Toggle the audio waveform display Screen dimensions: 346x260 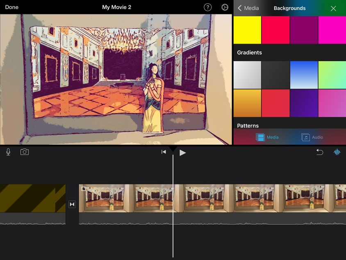coord(337,152)
